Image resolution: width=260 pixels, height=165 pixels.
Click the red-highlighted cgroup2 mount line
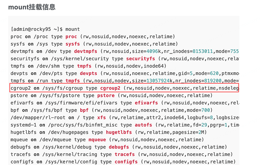[124, 88]
